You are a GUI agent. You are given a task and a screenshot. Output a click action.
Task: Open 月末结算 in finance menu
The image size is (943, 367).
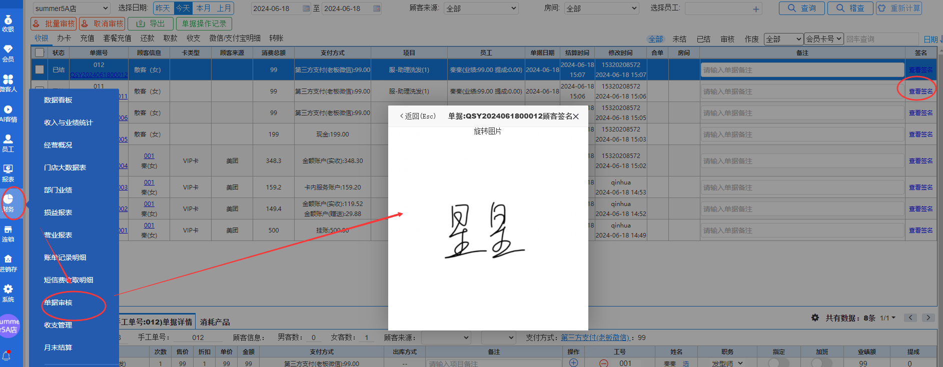pos(58,347)
